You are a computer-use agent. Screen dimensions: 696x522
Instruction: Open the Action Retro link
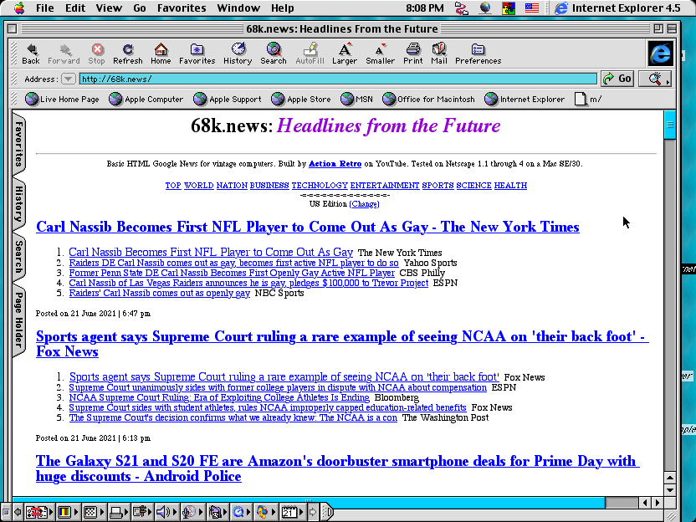tap(335, 164)
